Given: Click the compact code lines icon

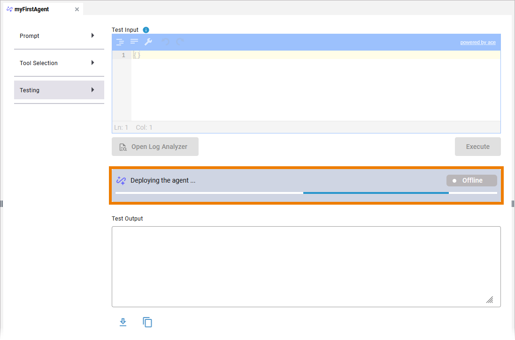Looking at the screenshot, I should click(134, 42).
